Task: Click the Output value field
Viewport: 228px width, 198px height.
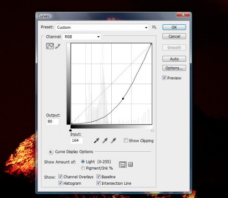Action: (52, 122)
